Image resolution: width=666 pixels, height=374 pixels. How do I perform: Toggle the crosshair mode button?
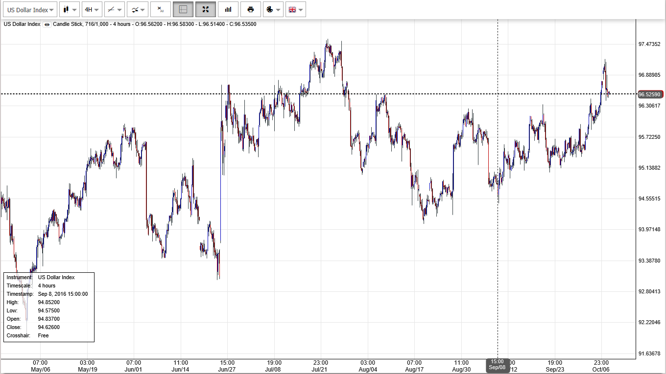click(183, 9)
